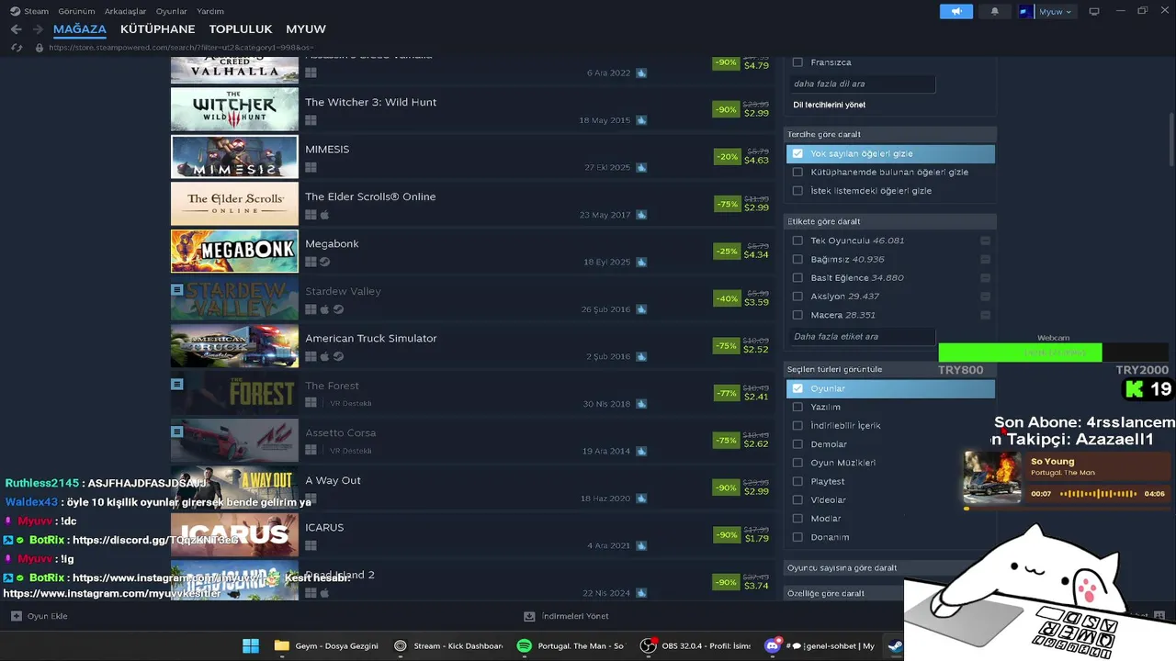The height and width of the screenshot is (661, 1176).
Task: Open Dil tercihlerini yönet link
Action: 829,105
